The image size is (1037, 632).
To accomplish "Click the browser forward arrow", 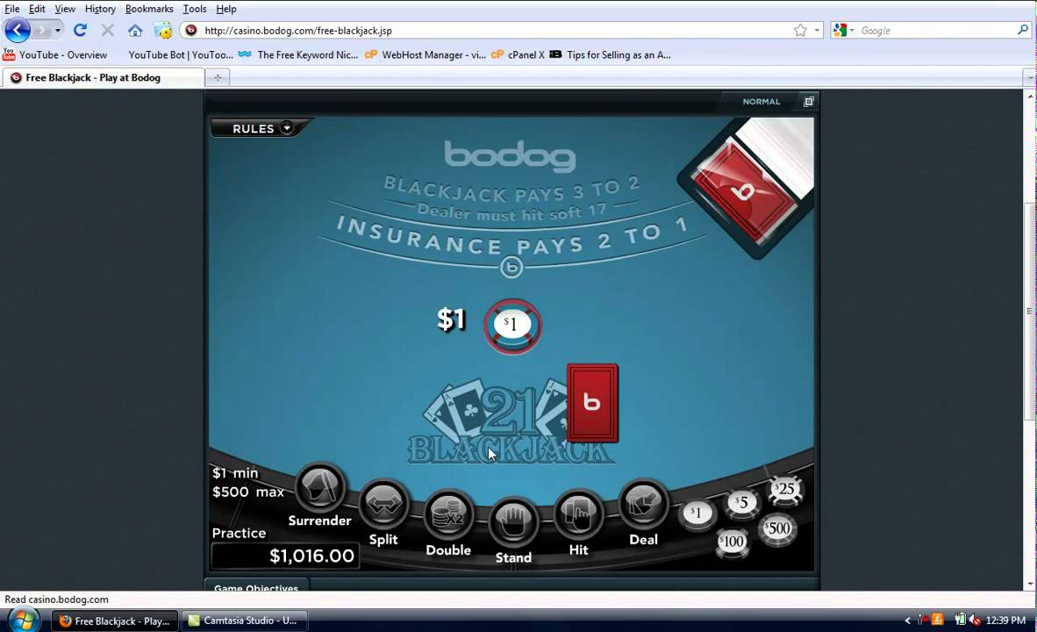I will click(x=41, y=31).
